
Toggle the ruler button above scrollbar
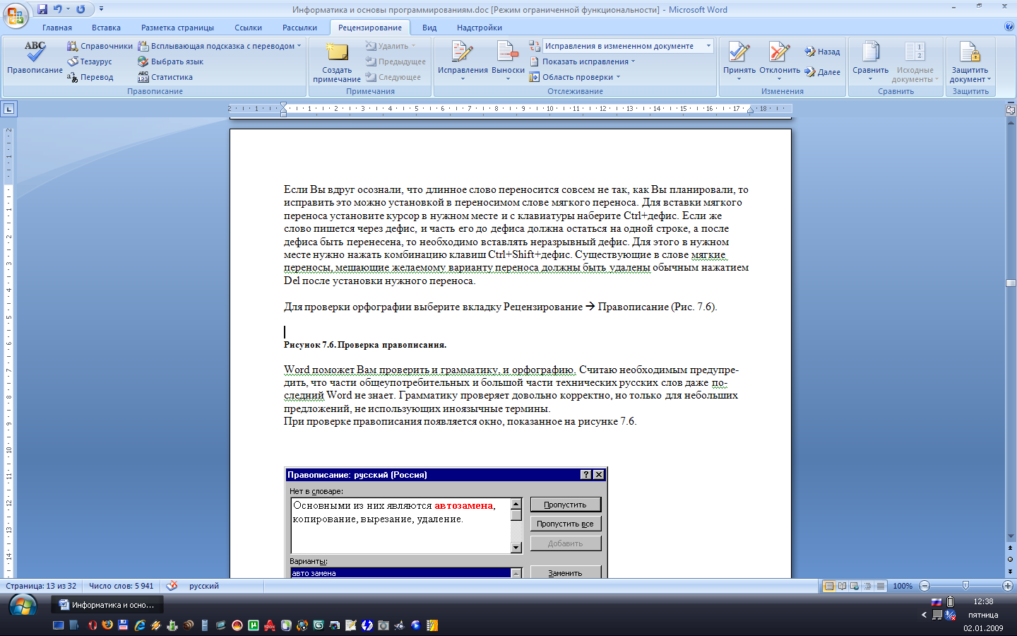[1011, 110]
